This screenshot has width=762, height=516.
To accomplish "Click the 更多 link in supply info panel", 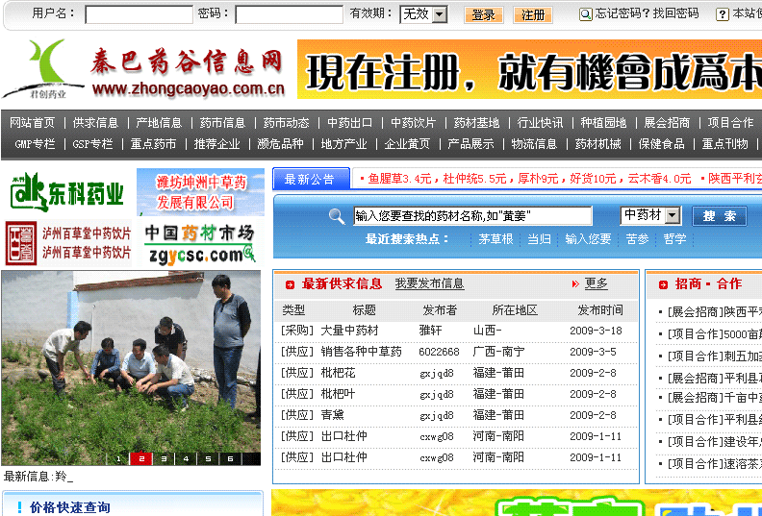I will [x=596, y=283].
